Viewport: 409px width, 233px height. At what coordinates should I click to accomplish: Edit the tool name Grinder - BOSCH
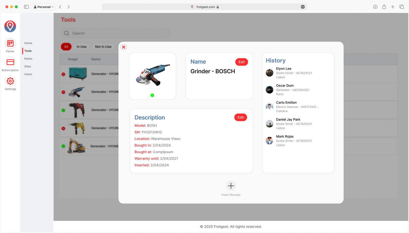click(242, 62)
